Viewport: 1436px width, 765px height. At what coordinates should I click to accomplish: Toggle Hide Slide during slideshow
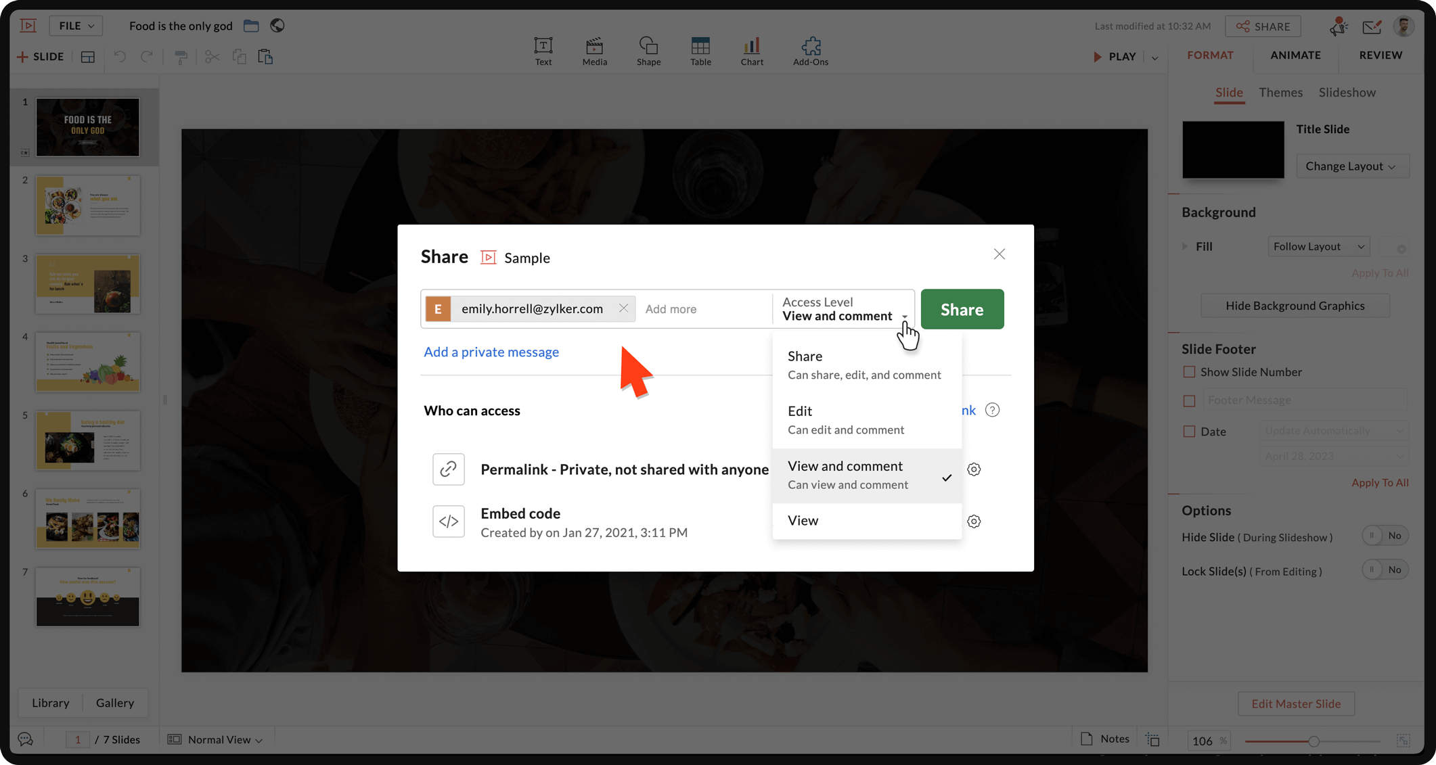(1385, 536)
